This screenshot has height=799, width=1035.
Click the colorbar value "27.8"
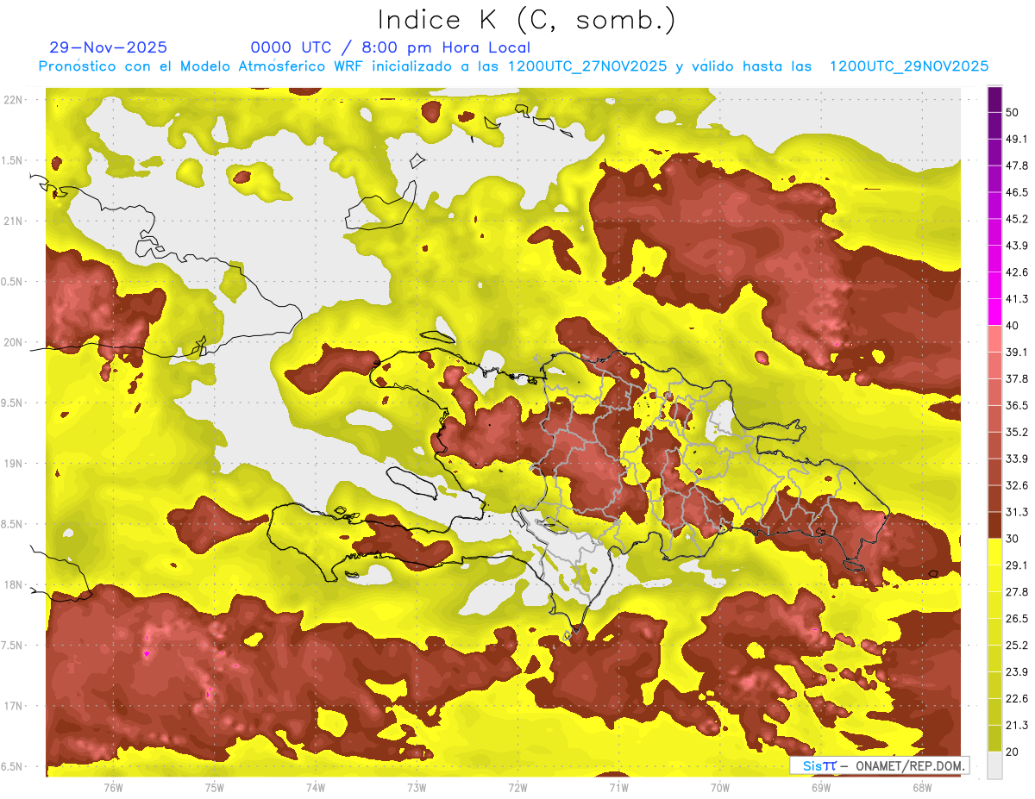[1017, 592]
